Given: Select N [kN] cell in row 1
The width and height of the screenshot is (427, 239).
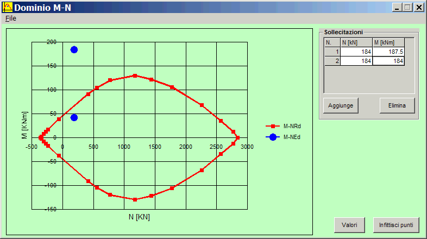Looking at the screenshot, I should [x=356, y=52].
